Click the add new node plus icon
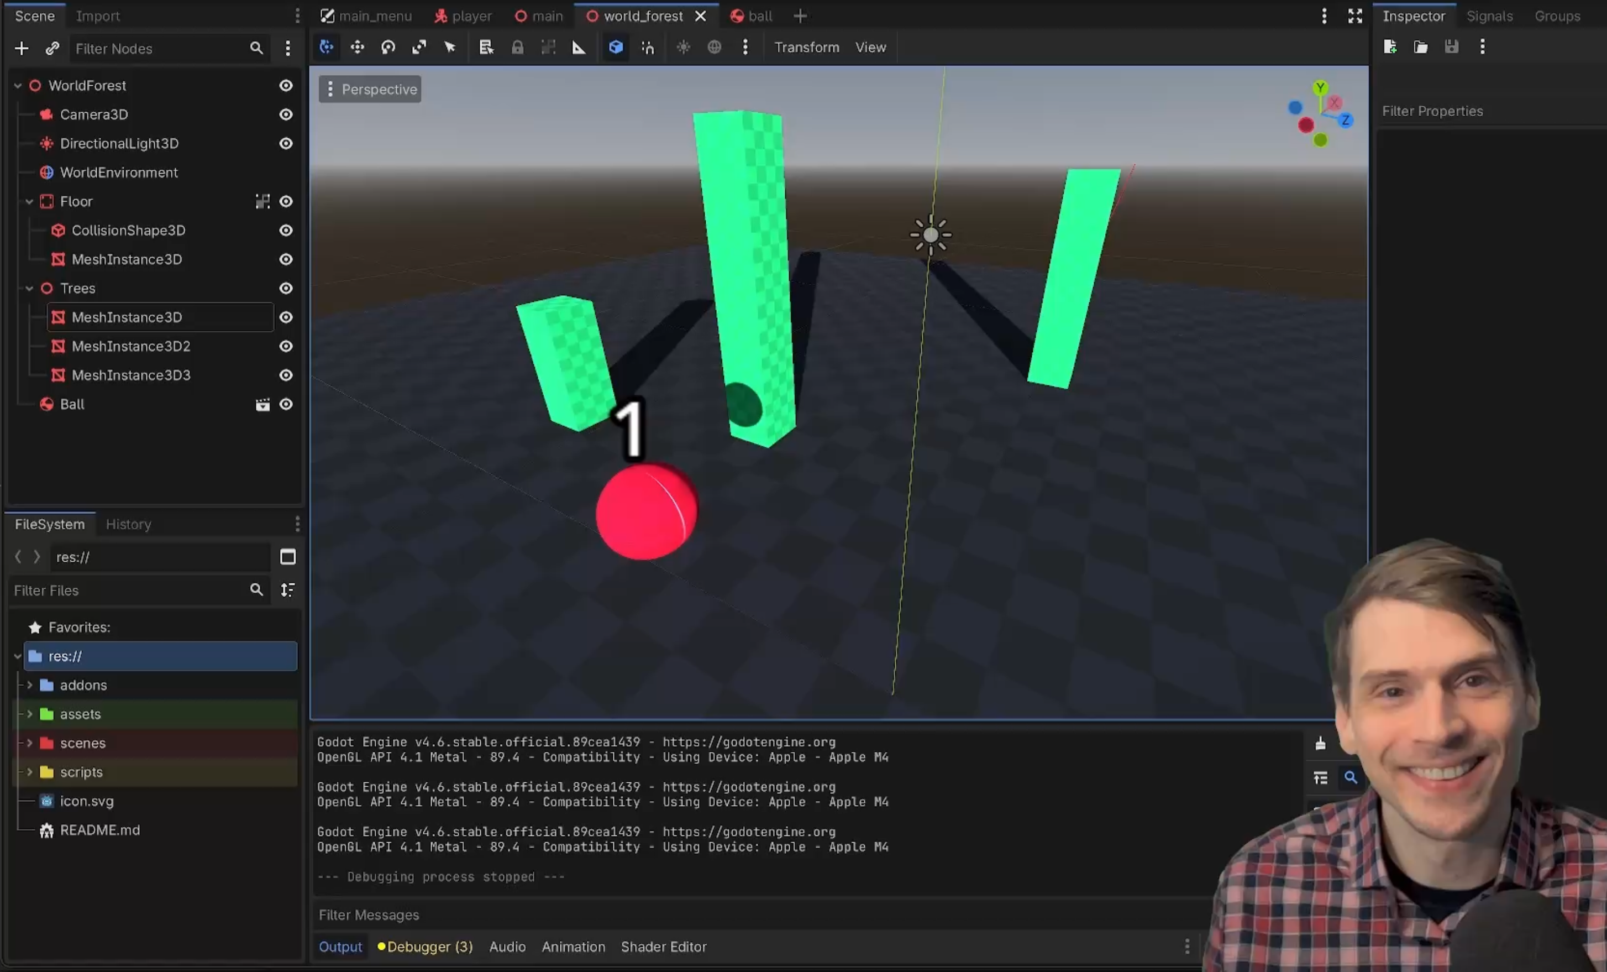Screen dimensions: 1607x972 tap(22, 48)
